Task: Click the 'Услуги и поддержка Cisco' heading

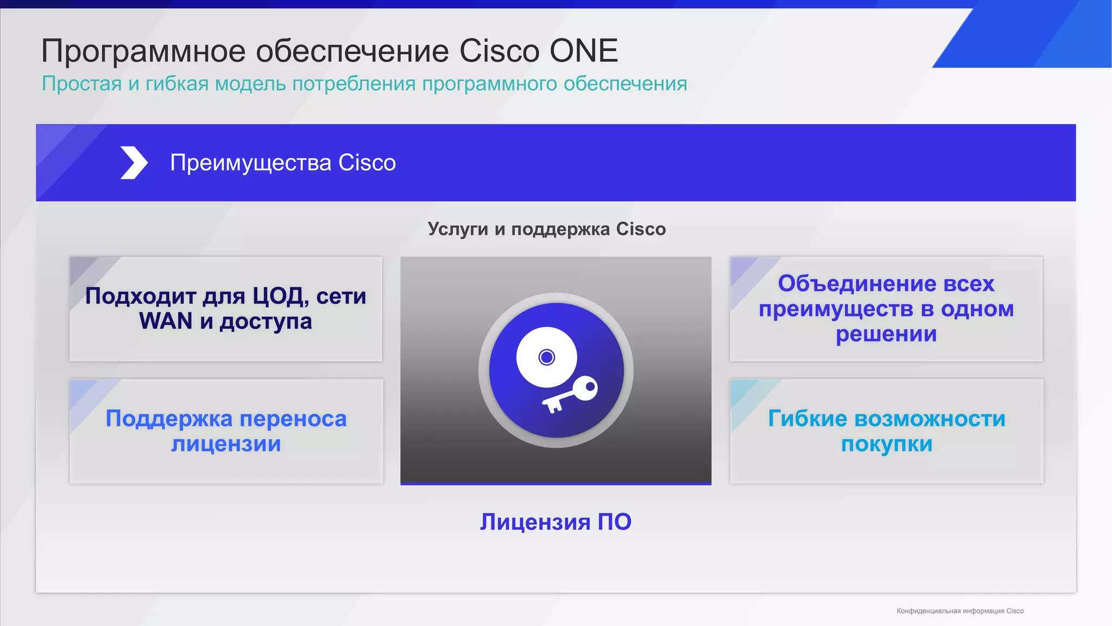Action: pos(547,229)
